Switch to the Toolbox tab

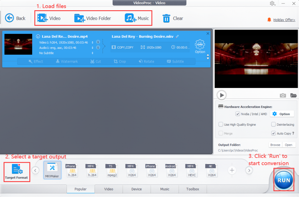point(192,189)
